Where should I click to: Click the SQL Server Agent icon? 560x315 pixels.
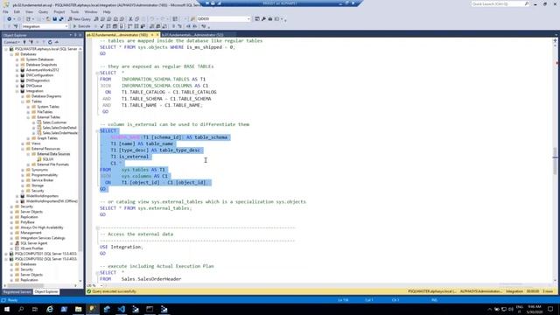17,243
